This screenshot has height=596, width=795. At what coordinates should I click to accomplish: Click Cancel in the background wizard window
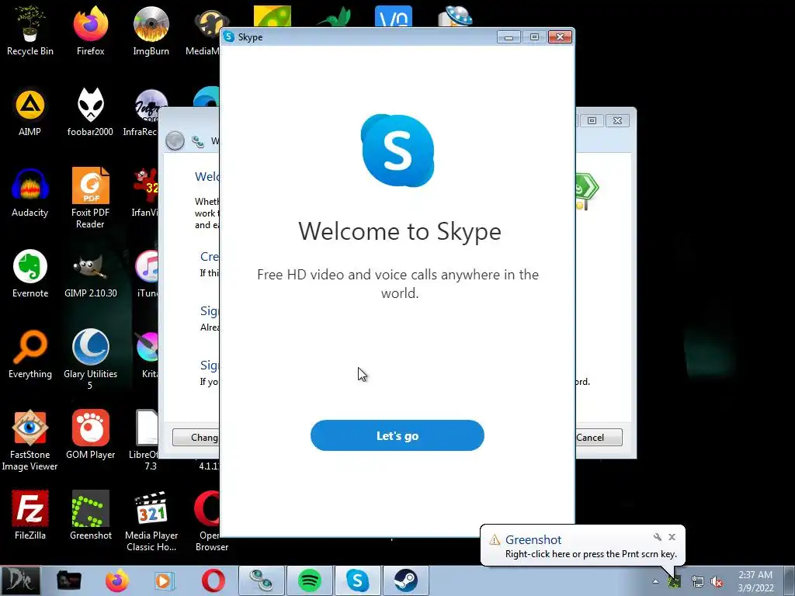pyautogui.click(x=599, y=438)
